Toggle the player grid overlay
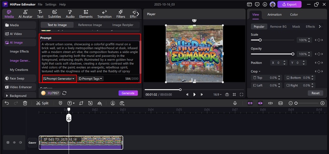This screenshot has height=154, width=329. tap(234, 95)
